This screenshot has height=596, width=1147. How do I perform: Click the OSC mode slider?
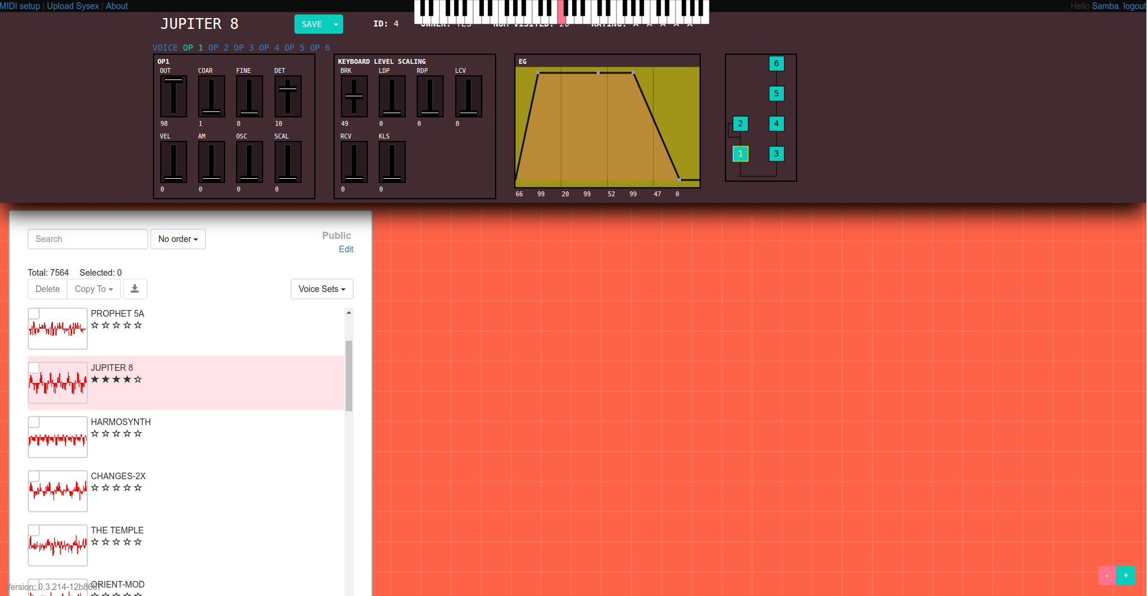249,162
